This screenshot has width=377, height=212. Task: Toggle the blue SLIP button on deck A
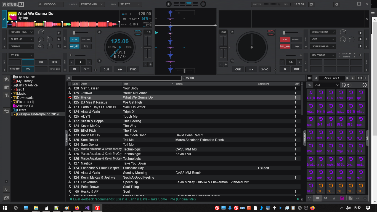coord(75,39)
